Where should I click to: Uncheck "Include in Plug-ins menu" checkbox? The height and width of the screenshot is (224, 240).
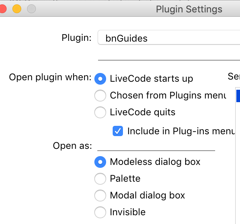pyautogui.click(x=118, y=131)
